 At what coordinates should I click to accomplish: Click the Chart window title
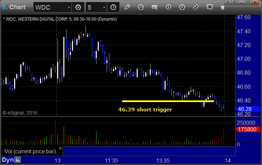tap(17, 7)
